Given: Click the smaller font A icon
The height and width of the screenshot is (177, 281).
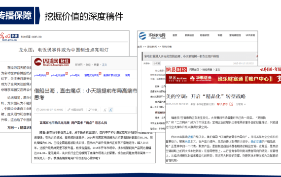Looking at the screenshot, I should [105, 110].
